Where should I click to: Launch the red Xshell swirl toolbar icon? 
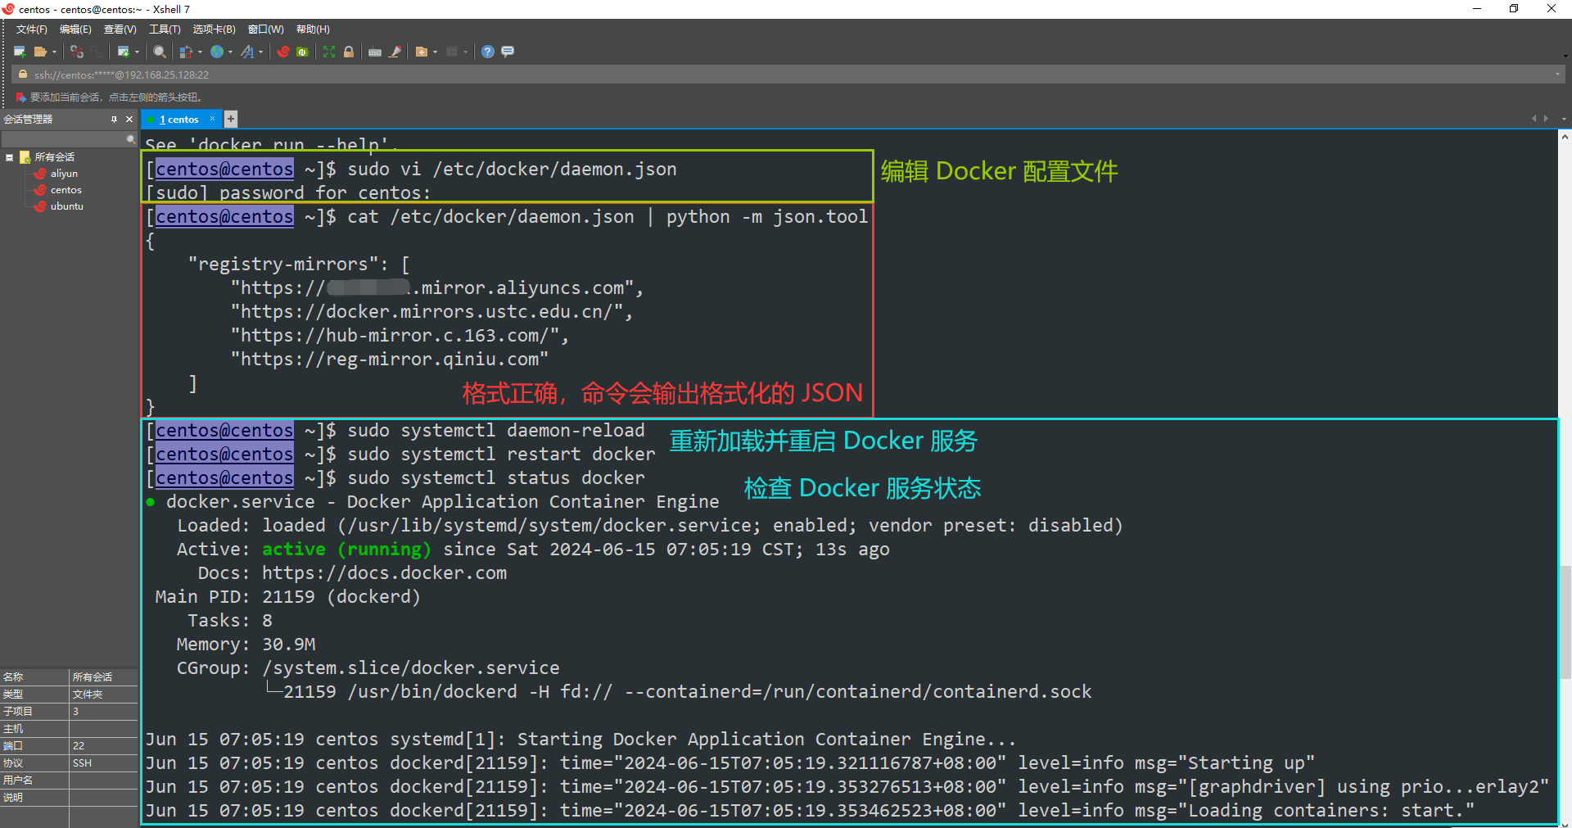(x=283, y=52)
